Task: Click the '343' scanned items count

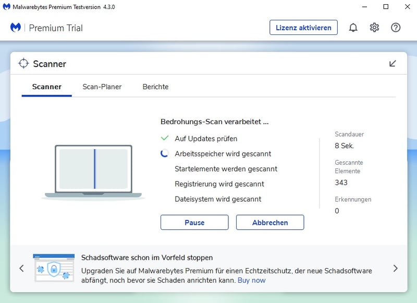Action: click(x=341, y=183)
